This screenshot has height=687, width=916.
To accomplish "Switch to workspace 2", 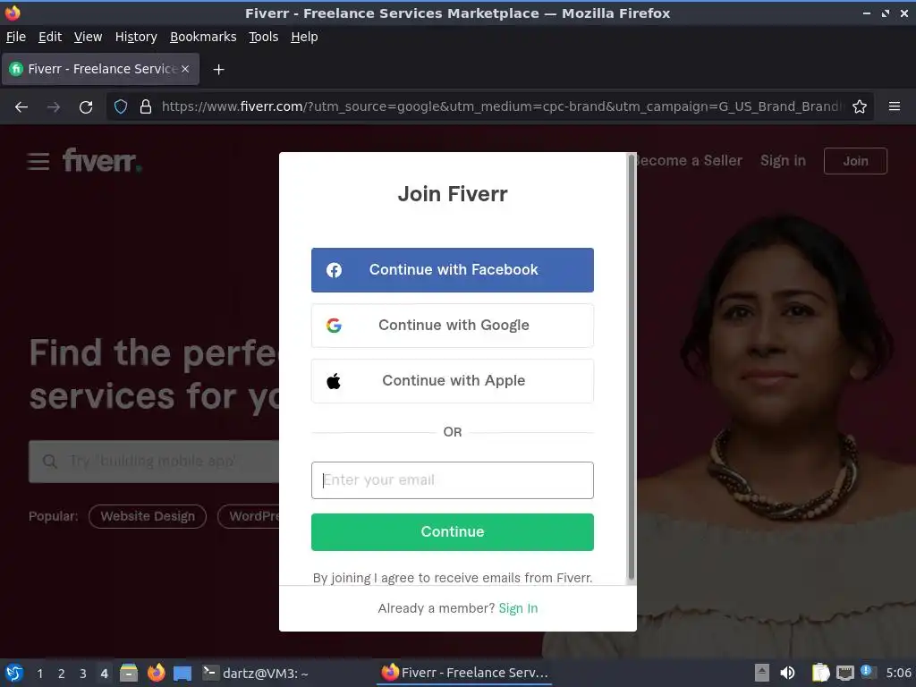I will pyautogui.click(x=62, y=674).
